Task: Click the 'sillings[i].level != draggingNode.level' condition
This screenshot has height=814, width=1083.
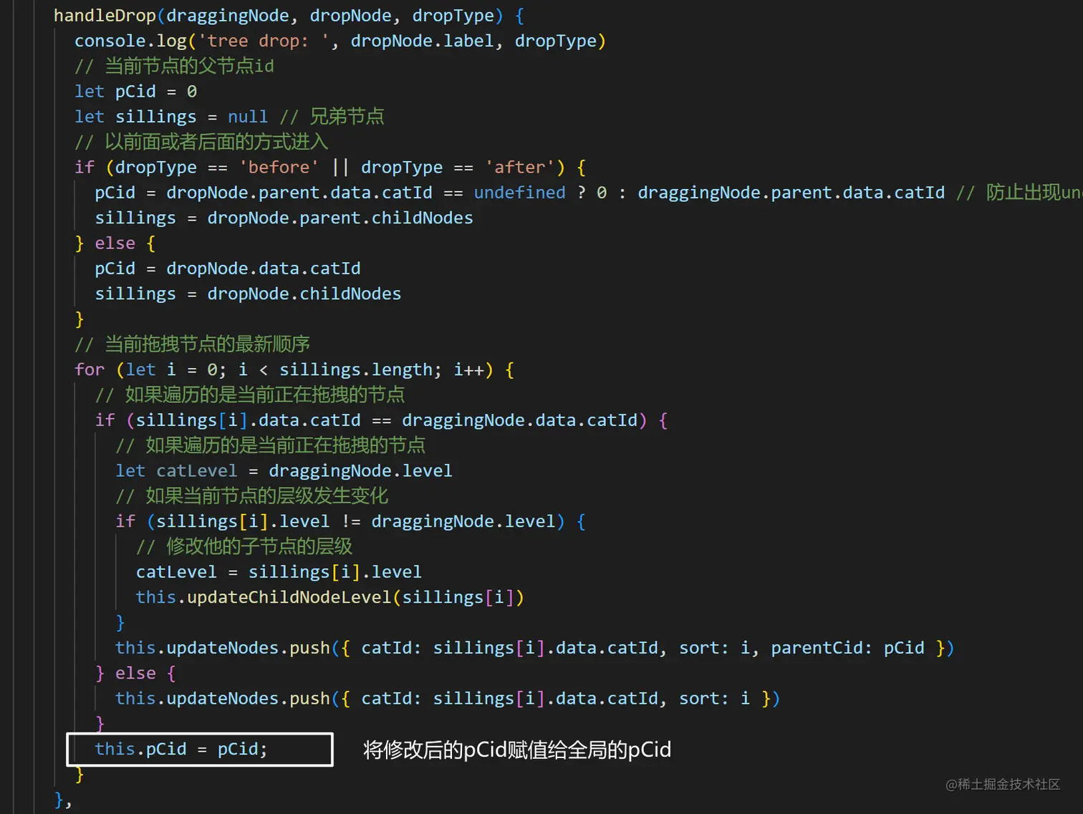Action: (355, 521)
